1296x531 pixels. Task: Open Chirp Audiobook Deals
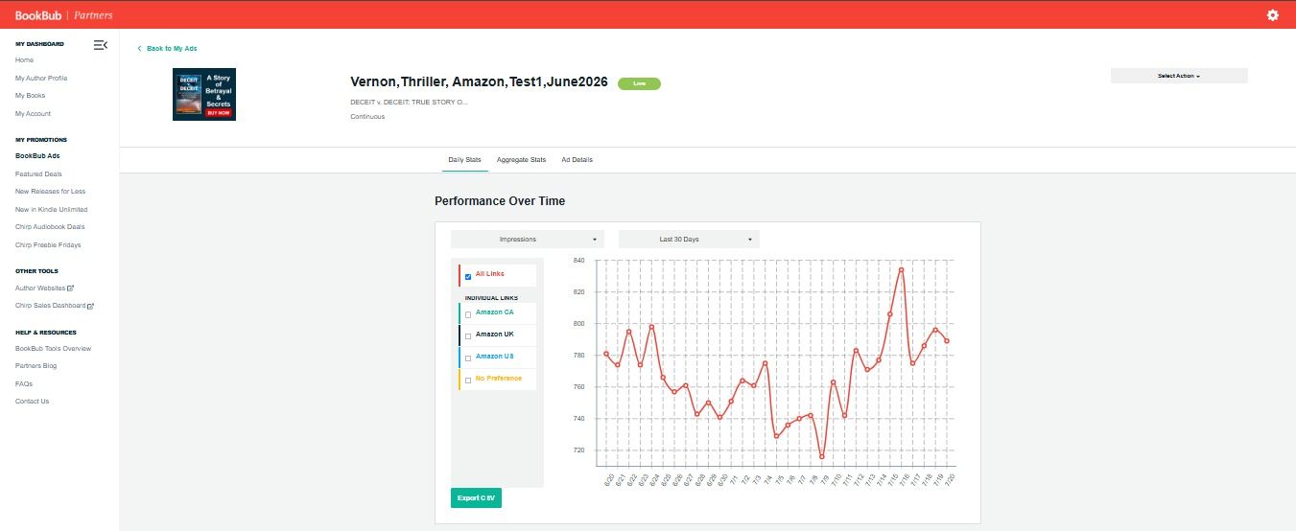[x=50, y=227]
